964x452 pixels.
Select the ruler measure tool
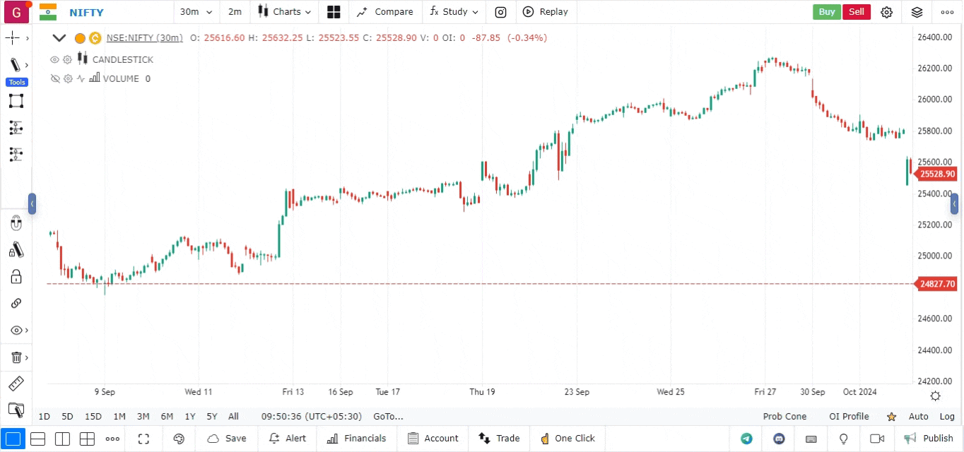tap(16, 384)
